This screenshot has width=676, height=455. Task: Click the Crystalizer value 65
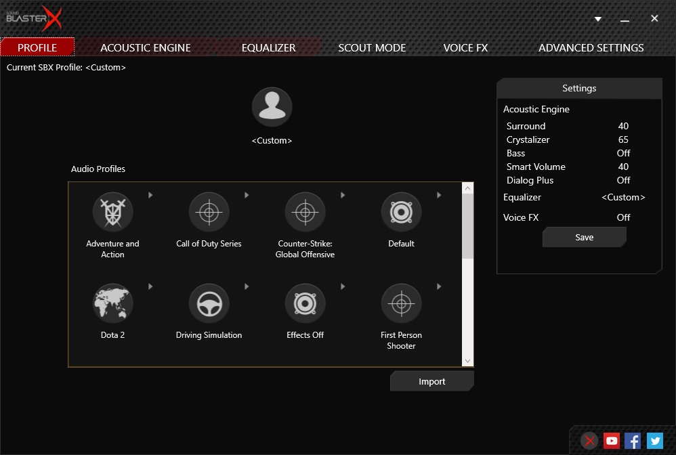click(623, 139)
